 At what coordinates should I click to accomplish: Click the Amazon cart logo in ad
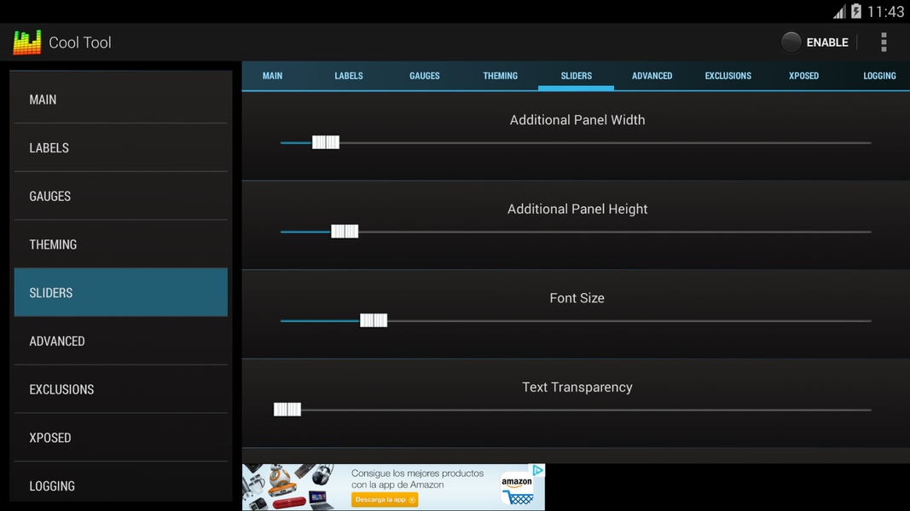(x=517, y=491)
